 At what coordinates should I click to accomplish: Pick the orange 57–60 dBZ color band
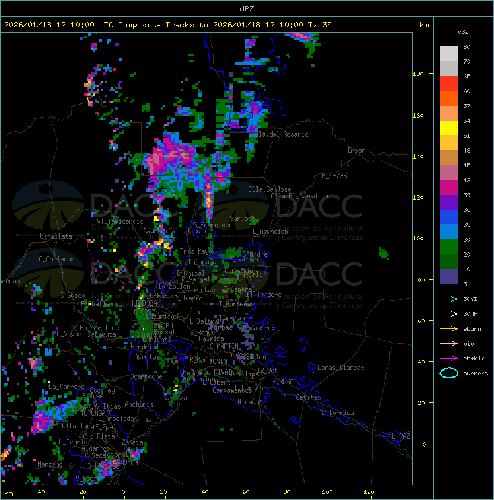click(x=449, y=98)
